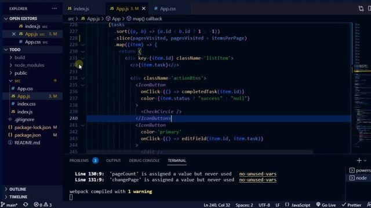Fold code at line 229 arrow
The width and height of the screenshot is (371, 208).
click(82, 44)
